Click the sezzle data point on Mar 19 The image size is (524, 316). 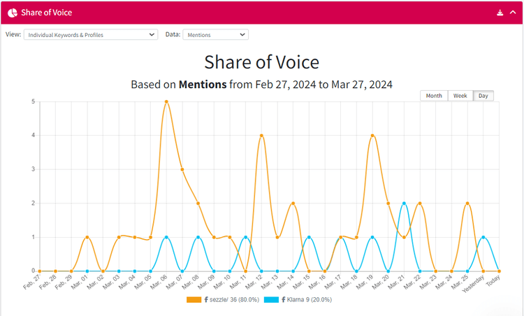click(372, 136)
